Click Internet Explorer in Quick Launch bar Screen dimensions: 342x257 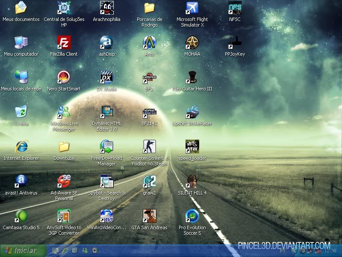[65, 251]
